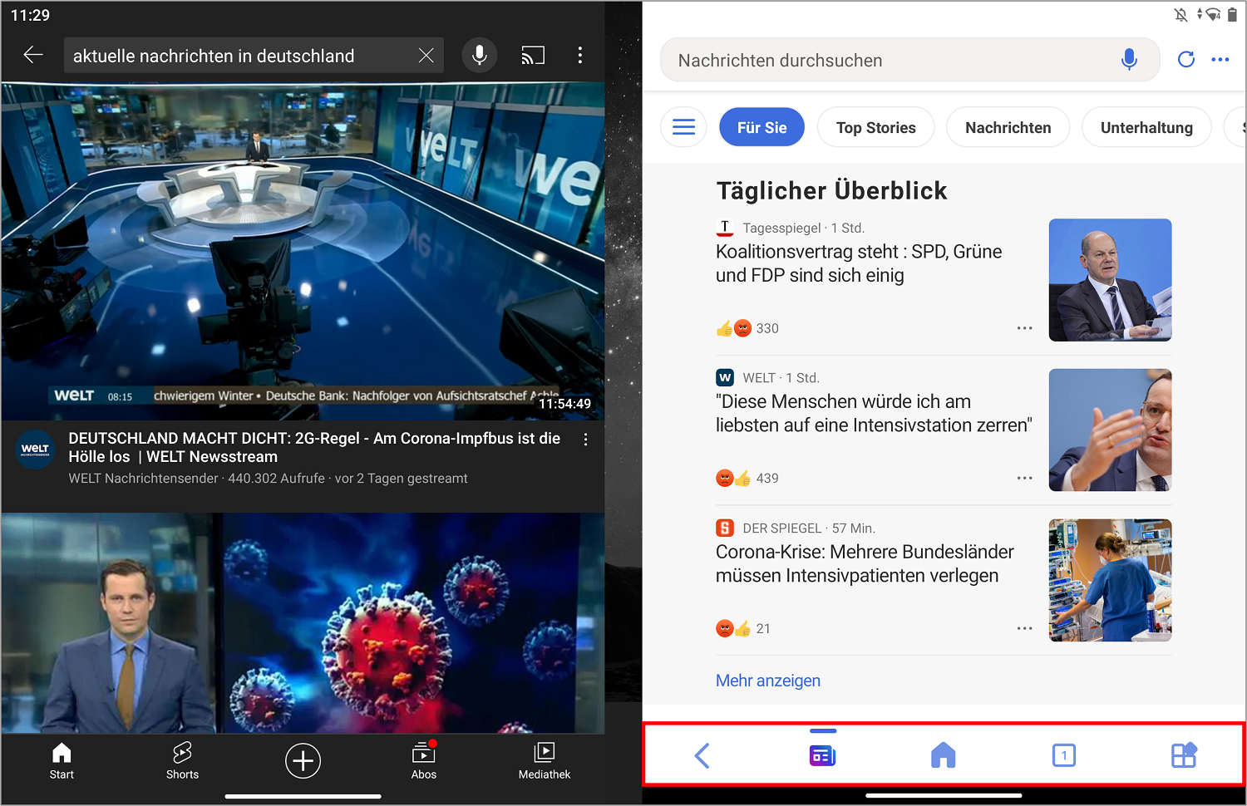Open the news feed icon in bottom bar

click(822, 754)
